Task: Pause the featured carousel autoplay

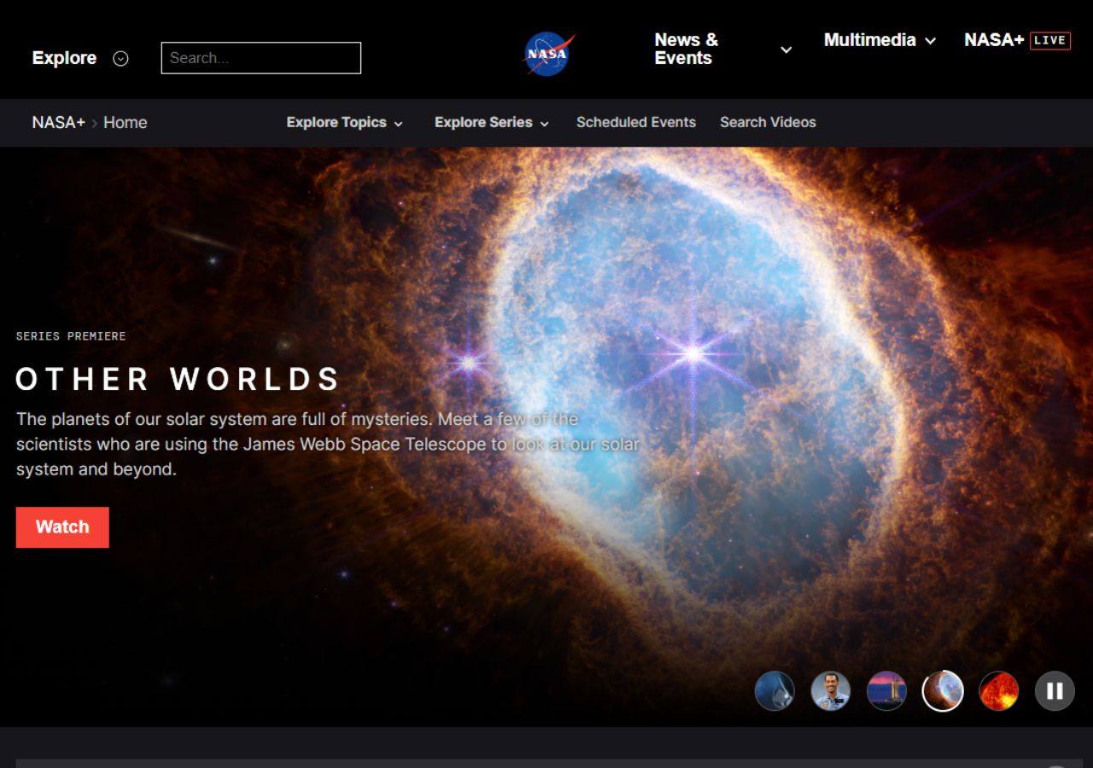Action: click(x=1054, y=690)
